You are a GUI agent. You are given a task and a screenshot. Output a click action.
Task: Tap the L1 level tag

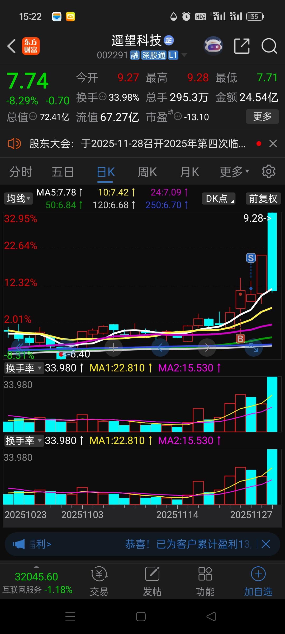coord(173,55)
